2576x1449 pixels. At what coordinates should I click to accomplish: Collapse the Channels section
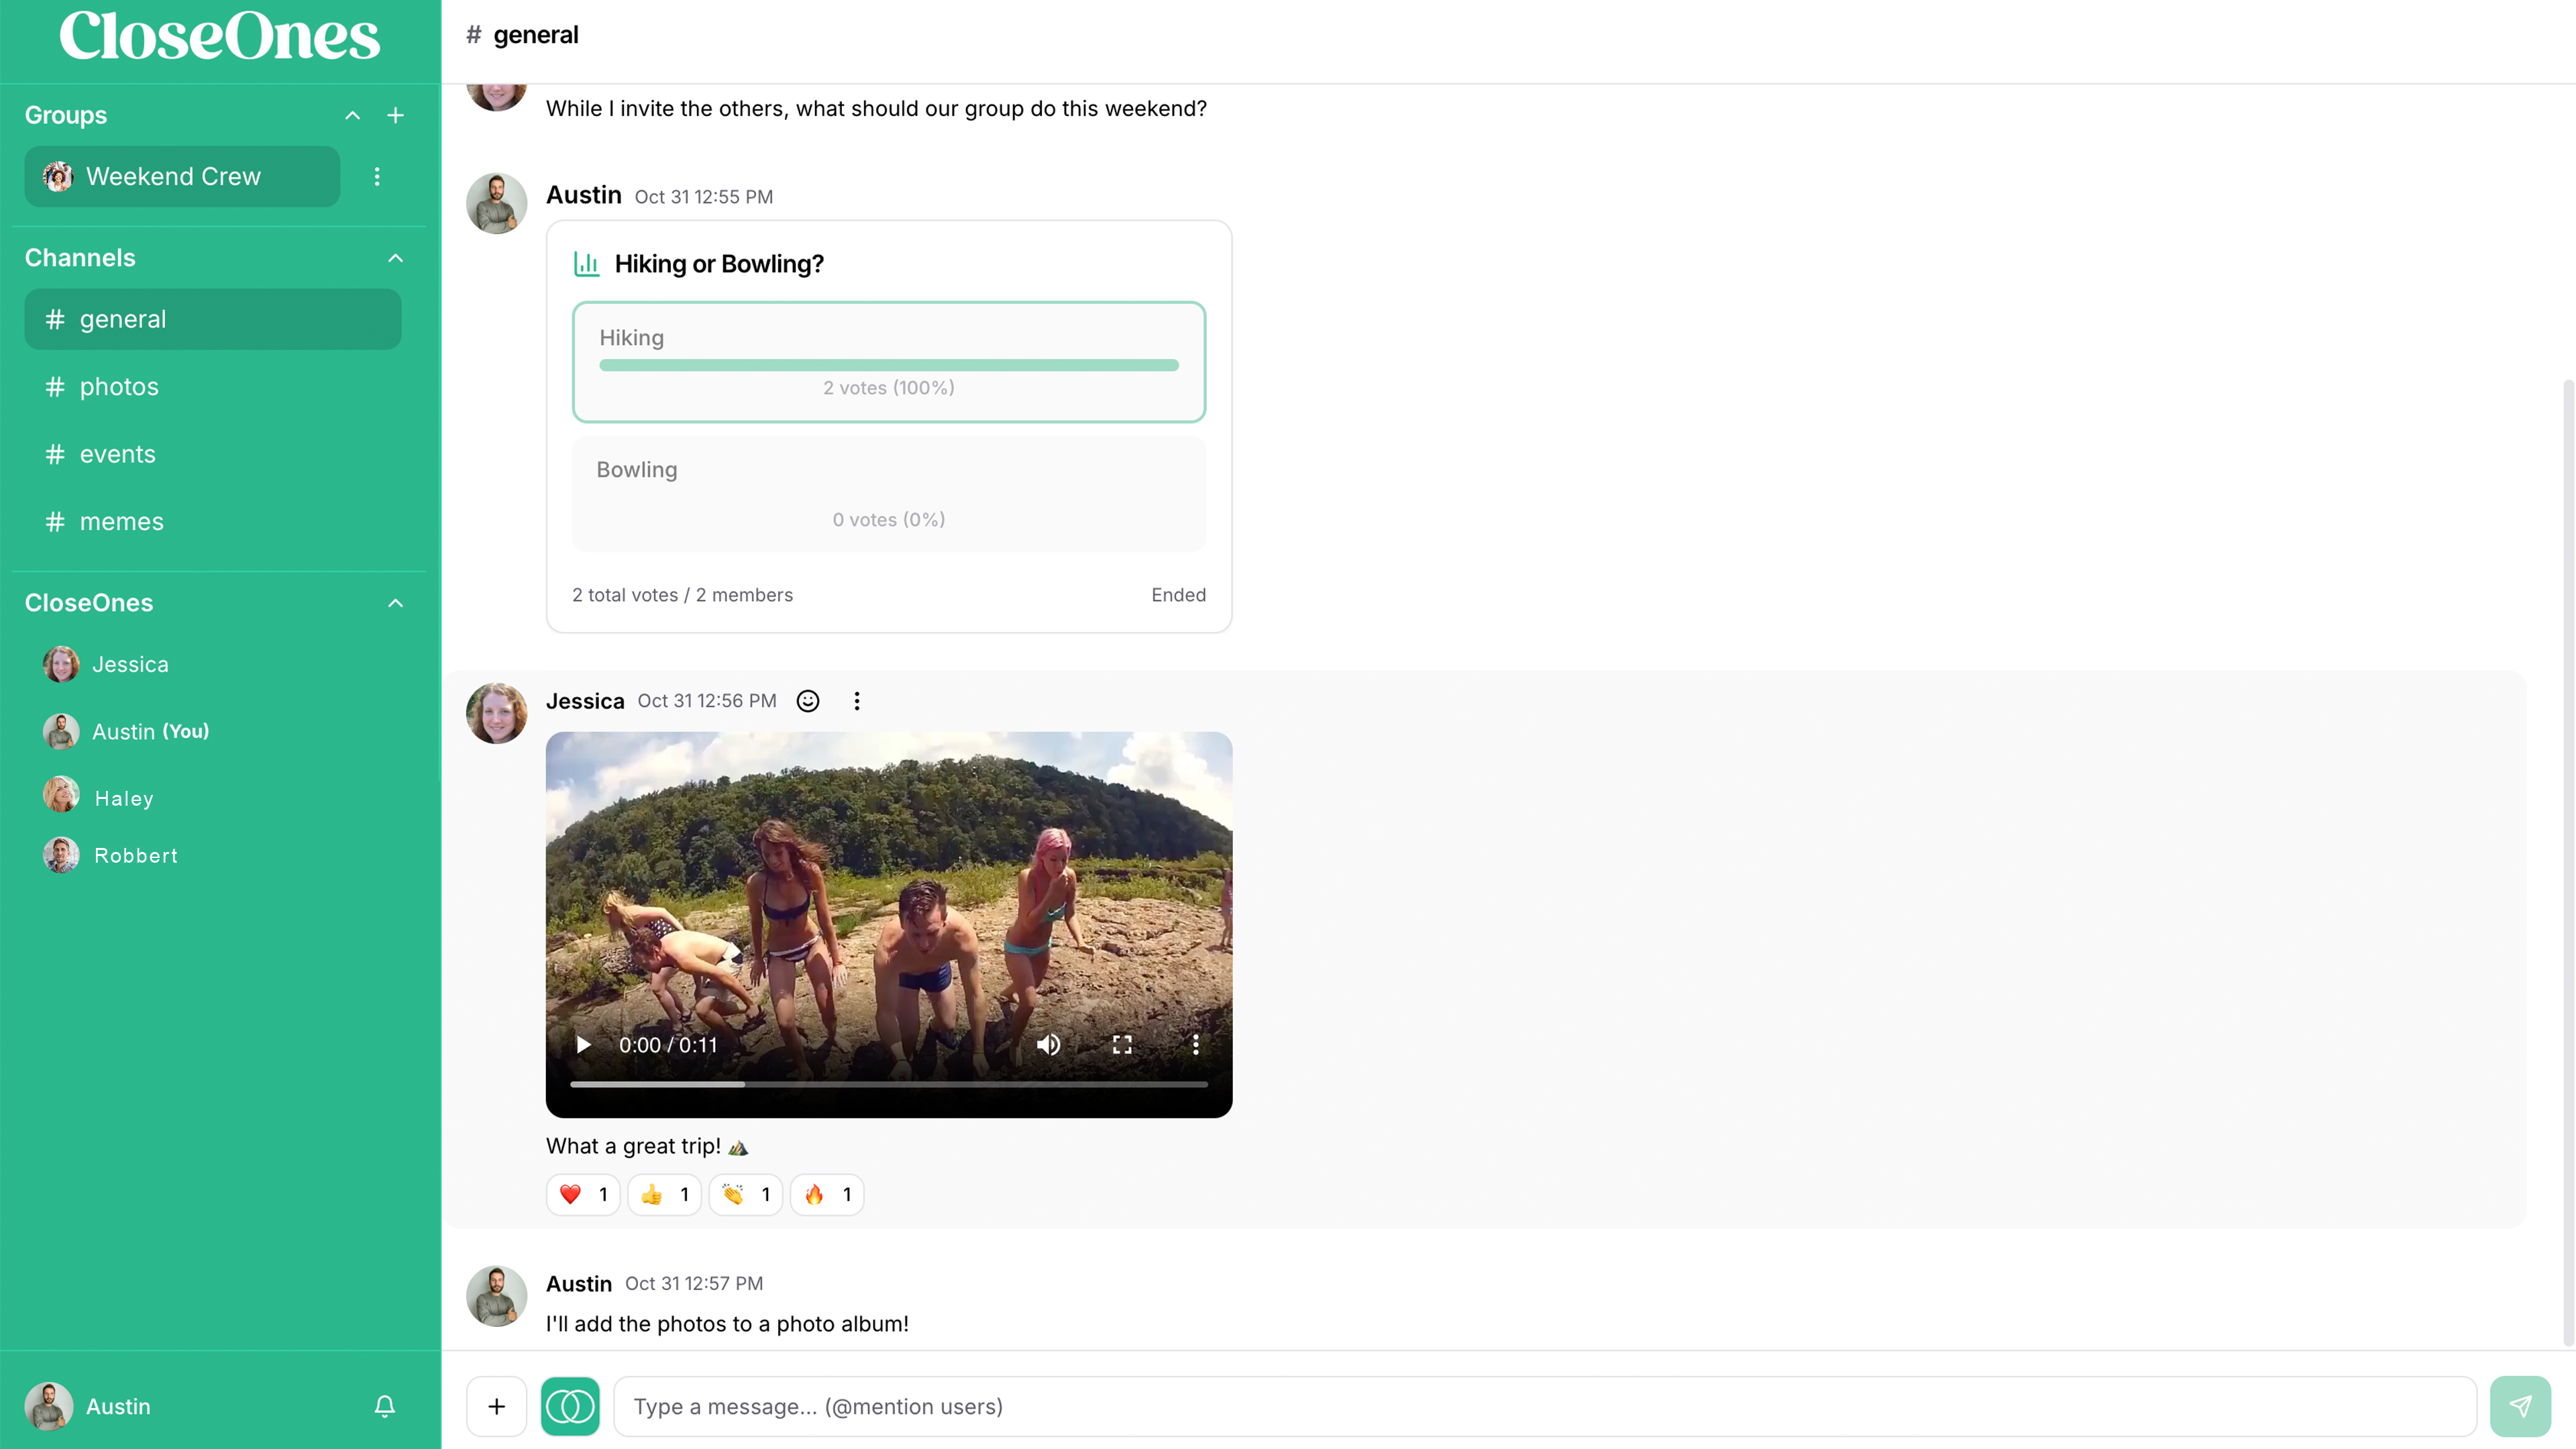[x=395, y=257]
